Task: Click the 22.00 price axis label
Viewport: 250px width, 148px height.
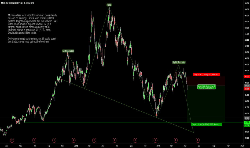Action: pos(247,138)
